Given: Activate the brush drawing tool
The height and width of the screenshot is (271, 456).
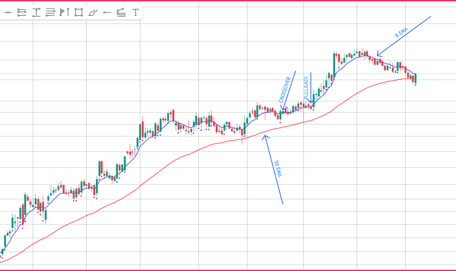Looking at the screenshot, I should pyautogui.click(x=93, y=12).
